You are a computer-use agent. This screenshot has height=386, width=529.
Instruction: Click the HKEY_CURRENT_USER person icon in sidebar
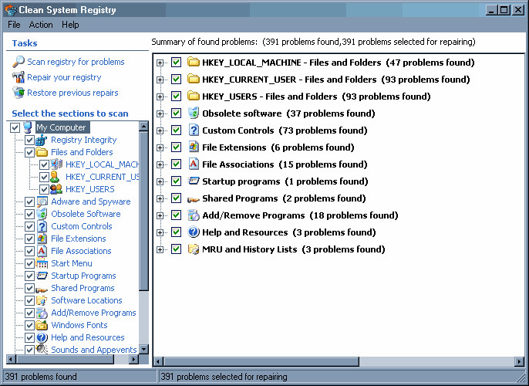pos(55,177)
